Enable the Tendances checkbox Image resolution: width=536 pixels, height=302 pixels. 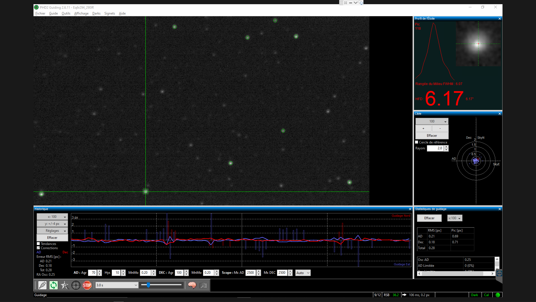tap(39, 244)
